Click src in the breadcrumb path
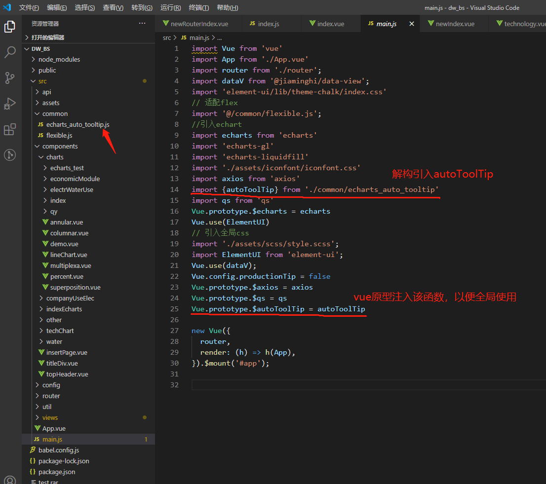The height and width of the screenshot is (484, 546). point(167,37)
